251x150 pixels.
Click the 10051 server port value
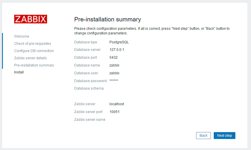pyautogui.click(x=114, y=112)
